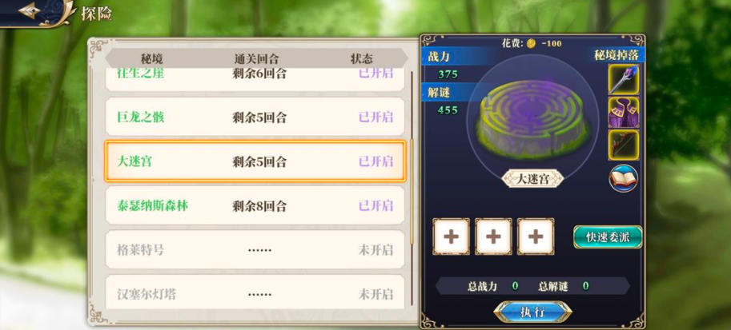Image resolution: width=731 pixels, height=330 pixels.
Task: Select the 大迷宫 dungeon row
Action: (255, 161)
